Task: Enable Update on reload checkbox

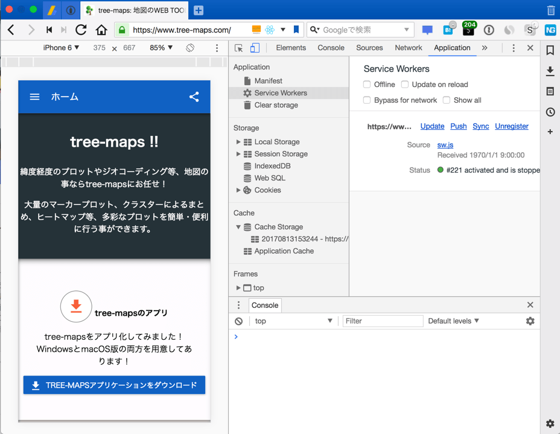Action: [405, 85]
